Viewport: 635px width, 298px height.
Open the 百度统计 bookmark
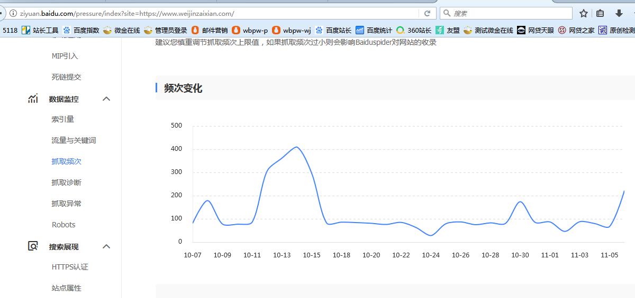pyautogui.click(x=374, y=30)
